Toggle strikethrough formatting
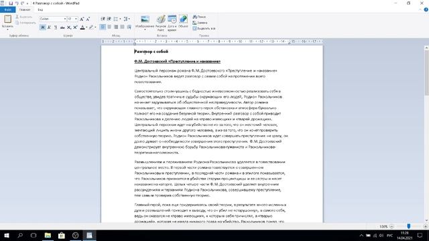The width and height of the screenshot is (429, 241). (62, 27)
